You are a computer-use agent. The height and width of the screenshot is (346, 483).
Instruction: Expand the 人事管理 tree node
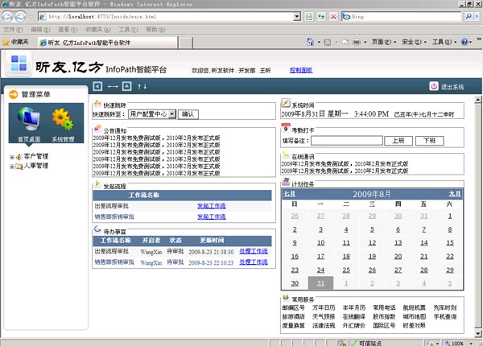[x=12, y=167]
